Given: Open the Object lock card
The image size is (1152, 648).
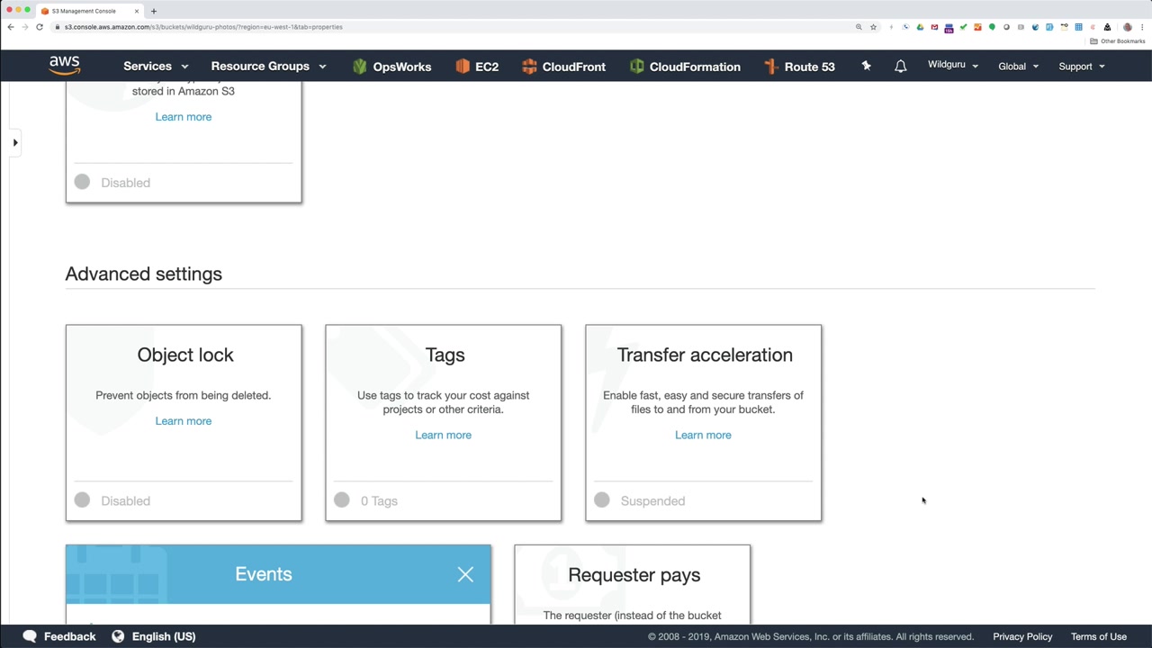Looking at the screenshot, I should (184, 423).
